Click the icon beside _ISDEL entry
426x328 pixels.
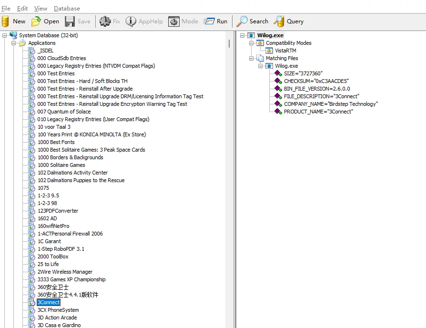pyautogui.click(x=32, y=51)
